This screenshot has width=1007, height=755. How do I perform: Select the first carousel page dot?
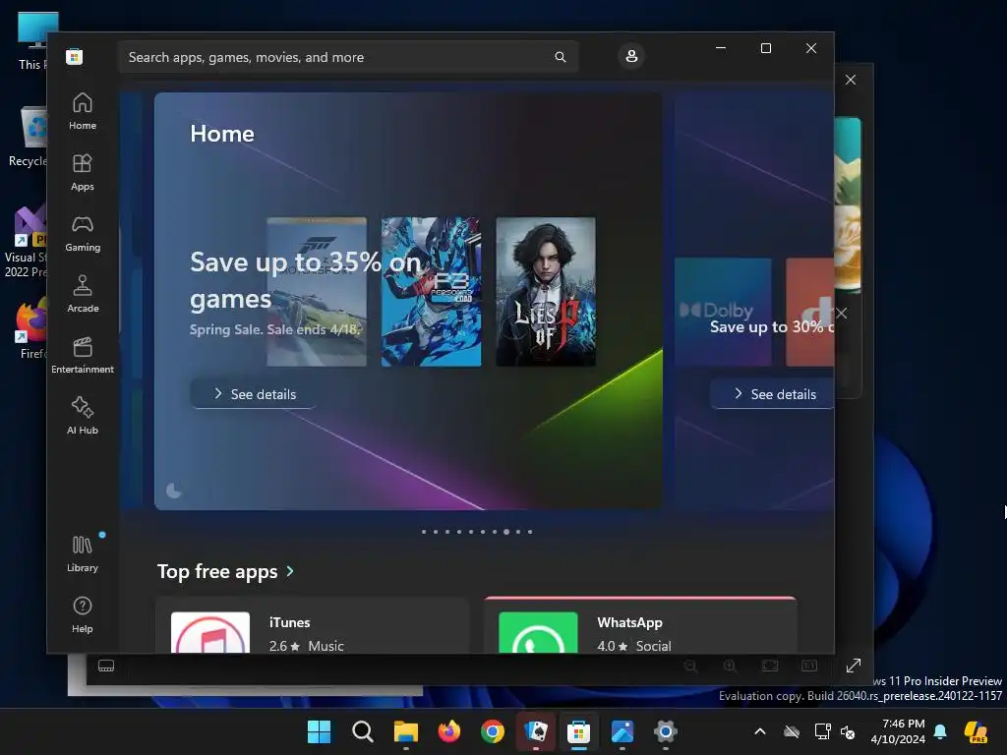(x=424, y=532)
